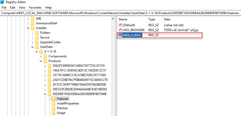The height and width of the screenshot is (116, 241).
Task: Select the ImmersiveShell folder icon
Action: [33, 23]
